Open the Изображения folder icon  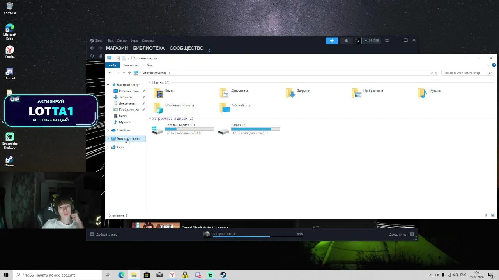click(x=357, y=93)
